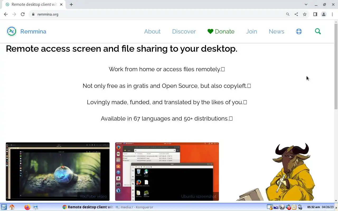Click the URL remmina.org in the address bar

[48, 14]
